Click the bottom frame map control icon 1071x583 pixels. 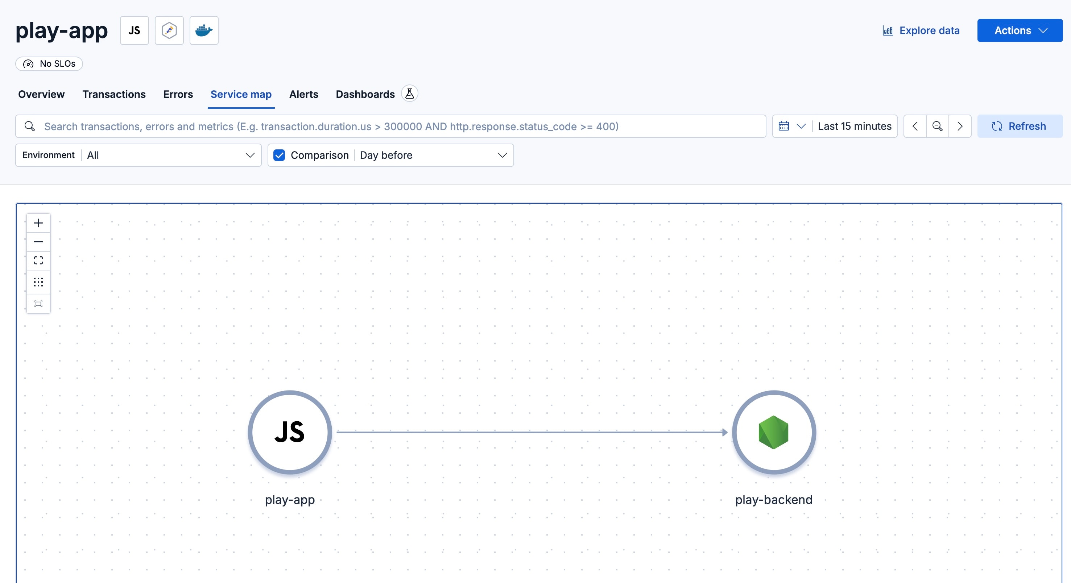tap(38, 304)
